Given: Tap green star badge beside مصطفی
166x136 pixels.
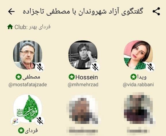Looking at the screenshot, I should (19, 77).
